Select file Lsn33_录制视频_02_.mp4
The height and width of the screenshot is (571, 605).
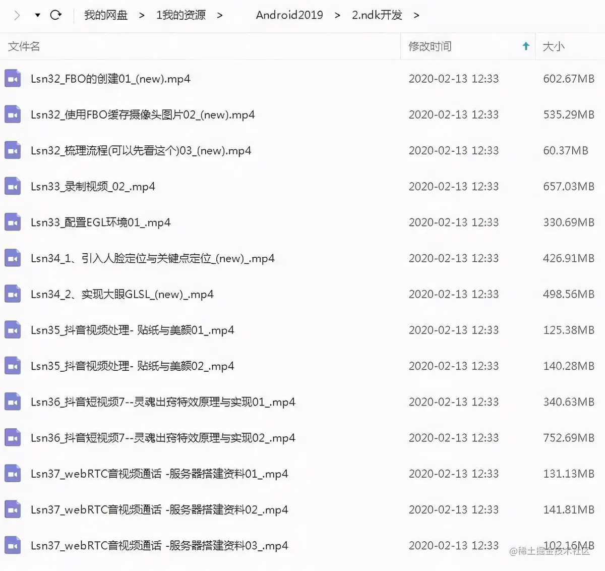pyautogui.click(x=93, y=186)
